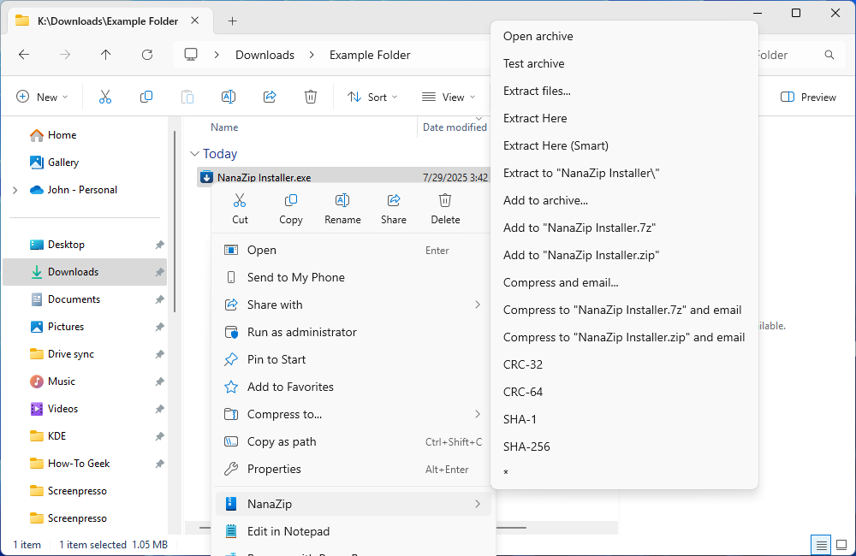Navigate to parent folder using the up arrow
This screenshot has height=556, width=856.
(105, 54)
